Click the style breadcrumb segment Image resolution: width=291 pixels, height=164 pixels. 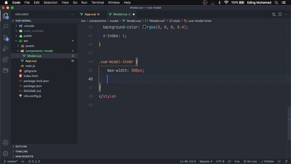point(175,21)
